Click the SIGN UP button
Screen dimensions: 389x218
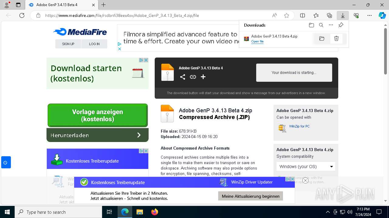click(x=68, y=44)
